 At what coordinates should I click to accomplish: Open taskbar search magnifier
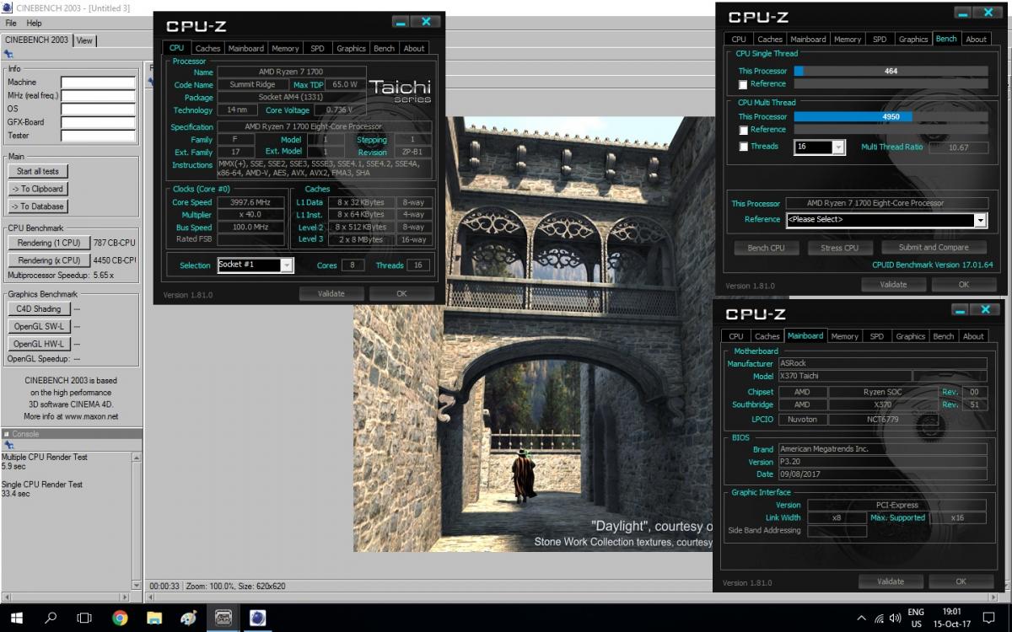[49, 618]
